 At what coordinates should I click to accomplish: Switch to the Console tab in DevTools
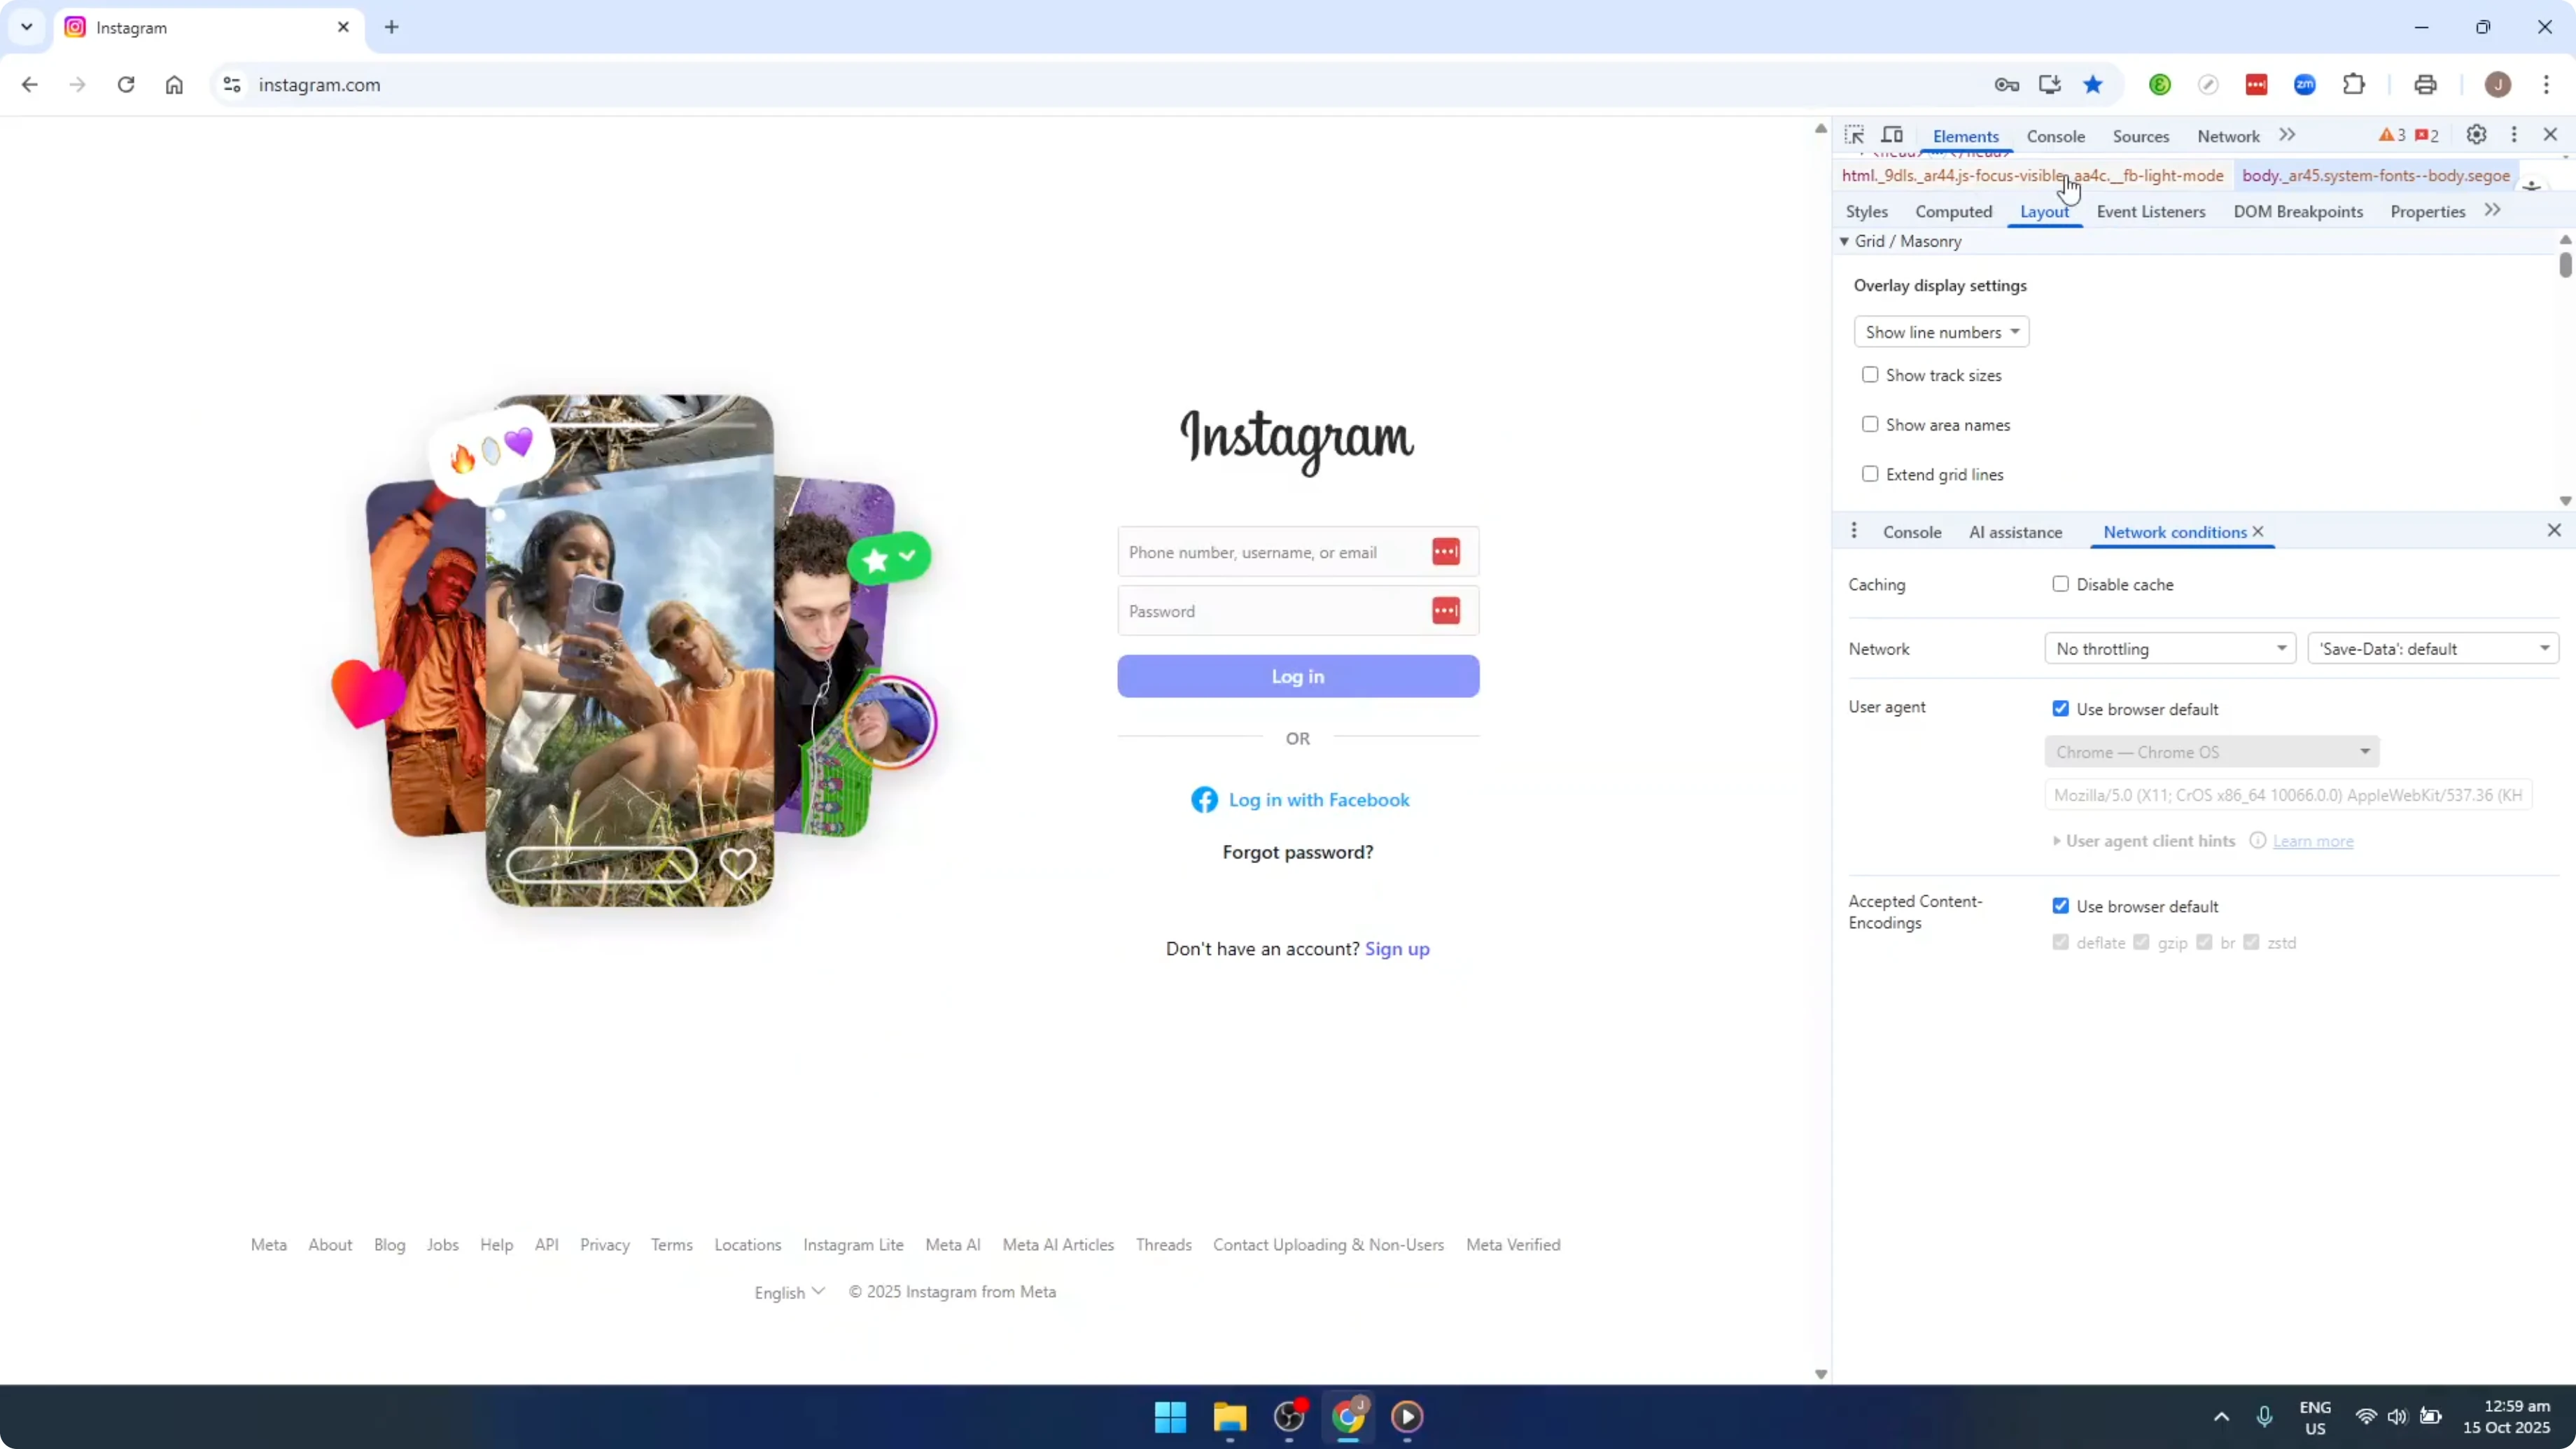pyautogui.click(x=2056, y=136)
